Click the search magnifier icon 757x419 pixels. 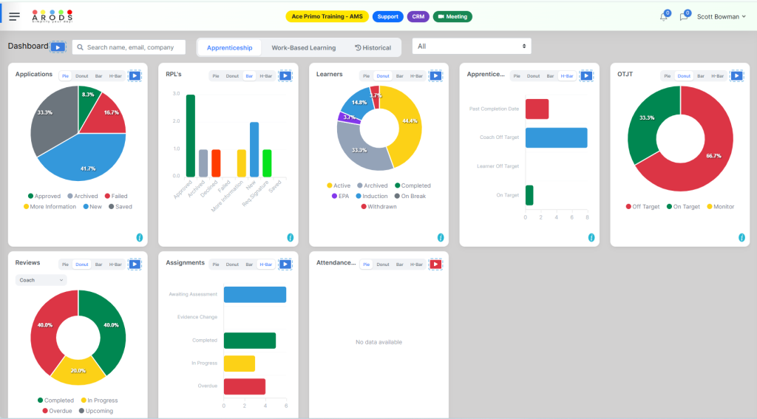[80, 47]
